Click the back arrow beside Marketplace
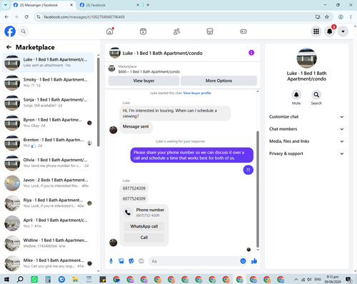 [9, 47]
